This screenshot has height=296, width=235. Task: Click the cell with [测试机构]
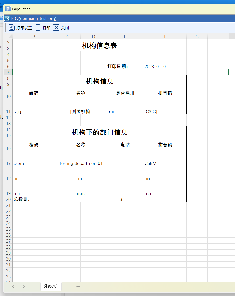tap(80, 107)
